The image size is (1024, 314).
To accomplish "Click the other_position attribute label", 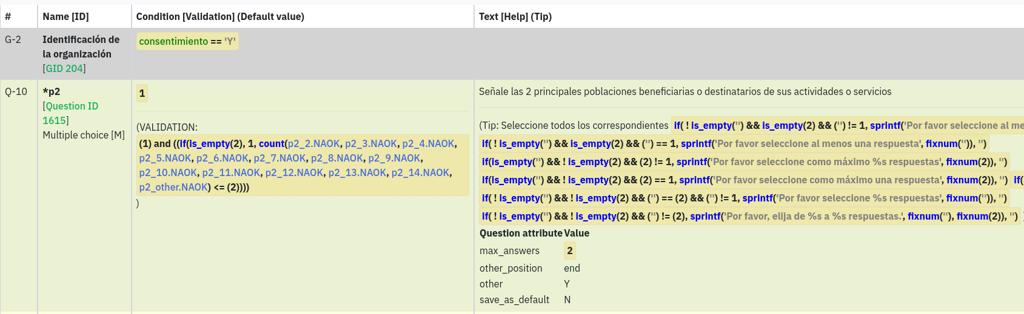I will tap(510, 268).
